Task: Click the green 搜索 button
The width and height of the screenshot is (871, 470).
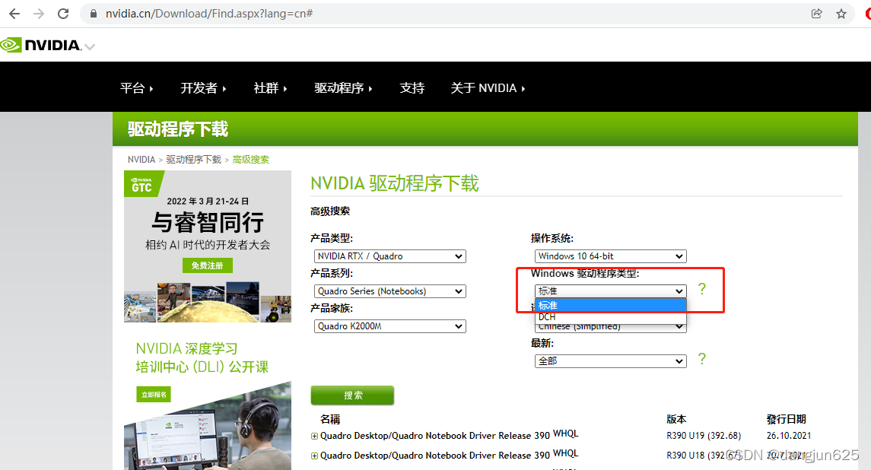Action: coord(352,395)
